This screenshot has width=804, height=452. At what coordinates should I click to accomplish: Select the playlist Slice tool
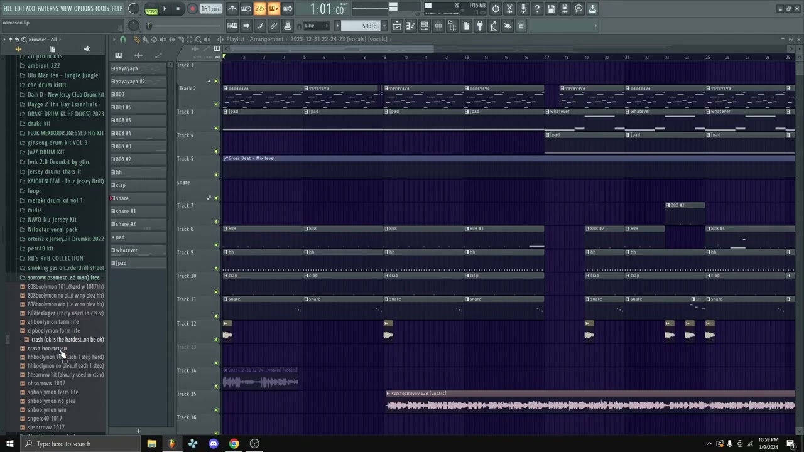180,40
